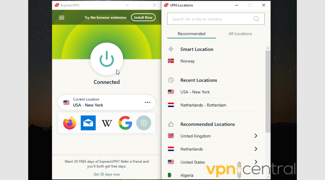Click the United Kingdom flag icon
Screen dimensions: 325x180
[171, 136]
